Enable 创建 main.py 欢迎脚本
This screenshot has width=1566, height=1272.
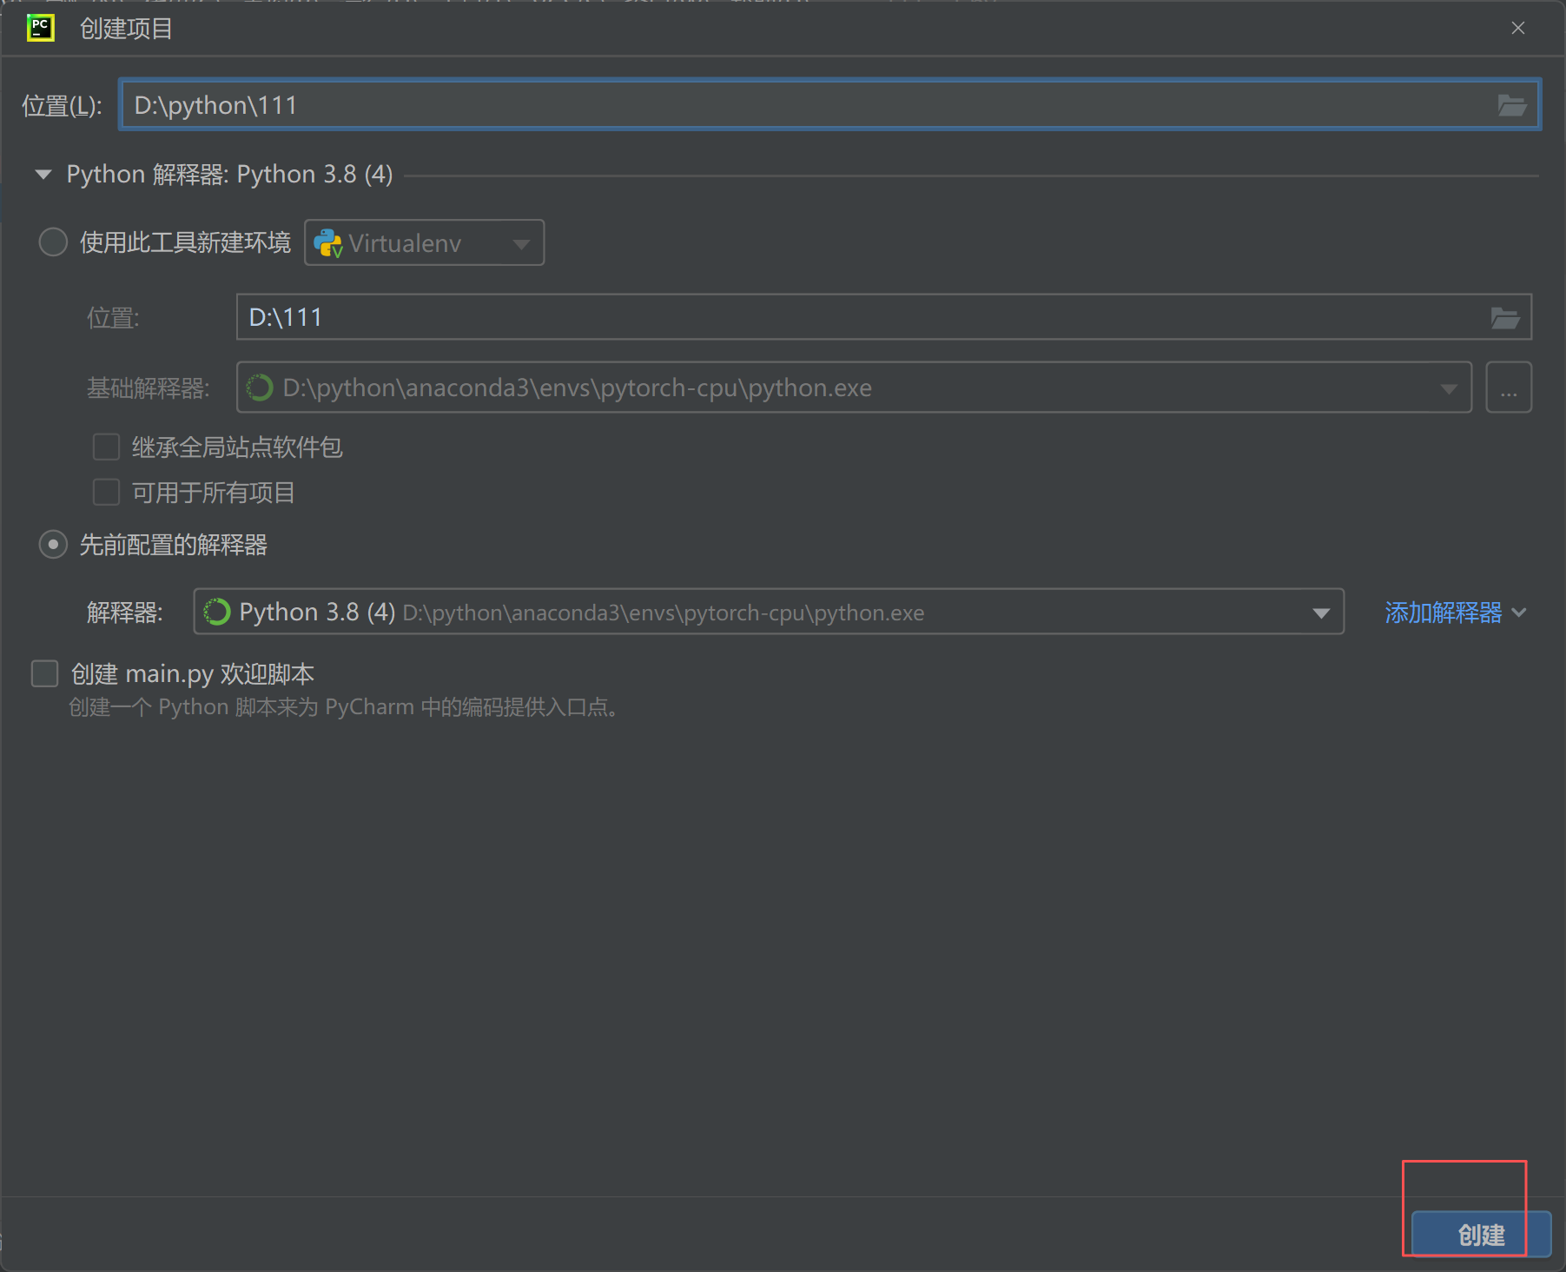click(44, 673)
